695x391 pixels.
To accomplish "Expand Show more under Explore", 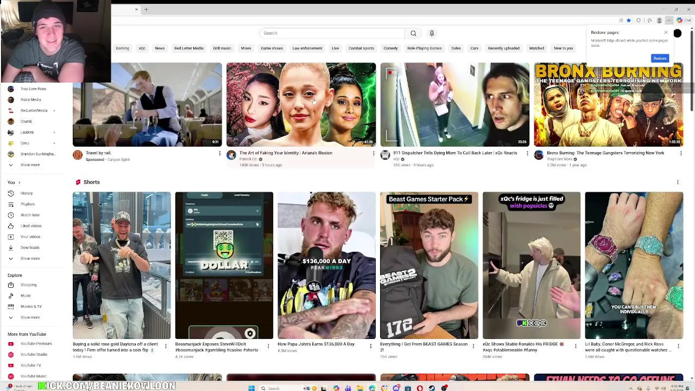I will (30, 317).
